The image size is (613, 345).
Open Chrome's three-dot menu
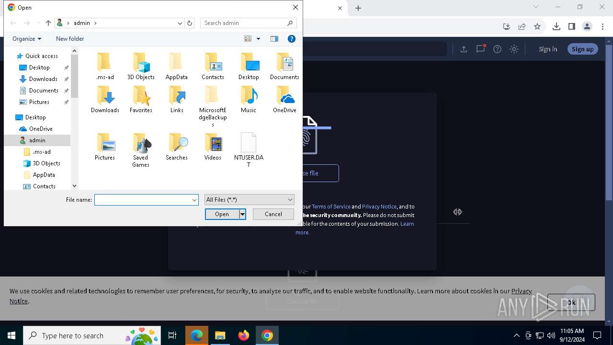[602, 26]
